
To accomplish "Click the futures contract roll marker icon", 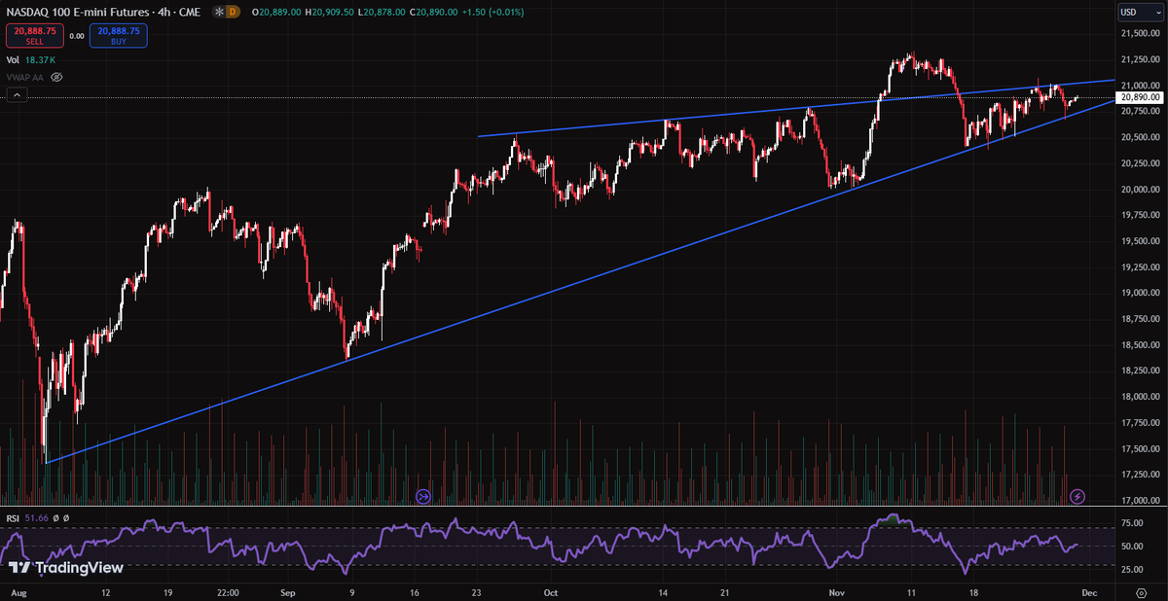I will pyautogui.click(x=422, y=496).
